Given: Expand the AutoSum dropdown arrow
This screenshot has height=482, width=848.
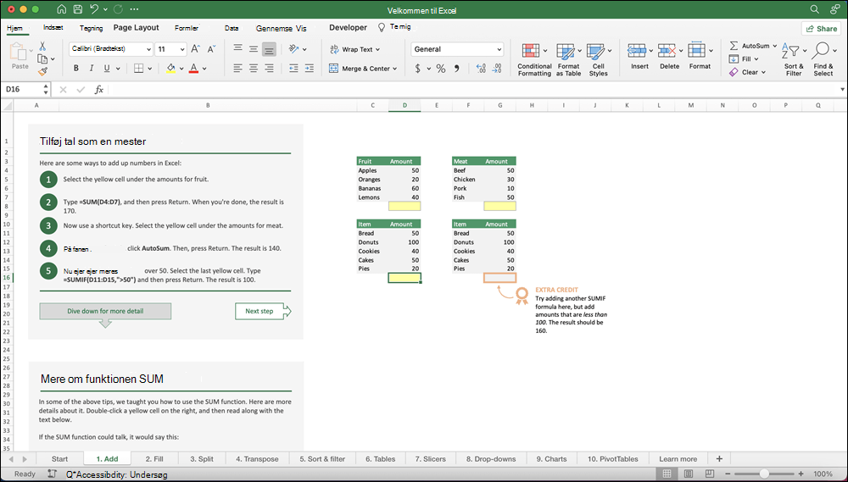Looking at the screenshot, I should [x=775, y=46].
